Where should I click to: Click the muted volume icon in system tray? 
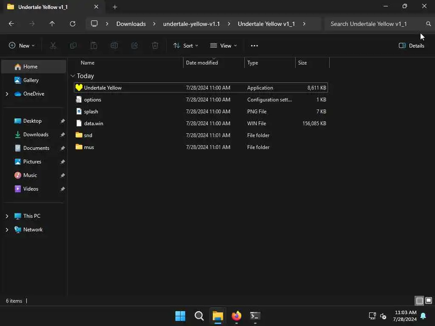pyautogui.click(x=383, y=316)
